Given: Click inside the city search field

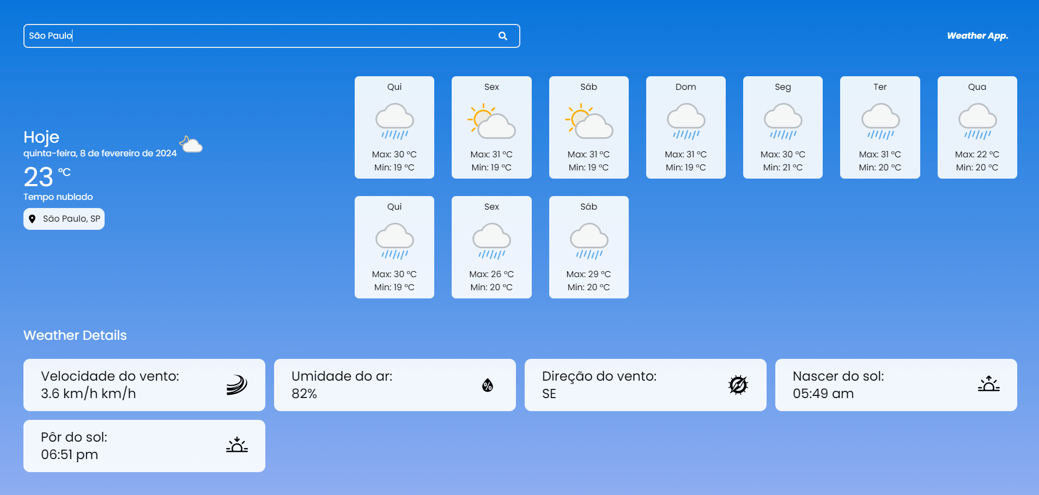Looking at the screenshot, I should 218,35.
